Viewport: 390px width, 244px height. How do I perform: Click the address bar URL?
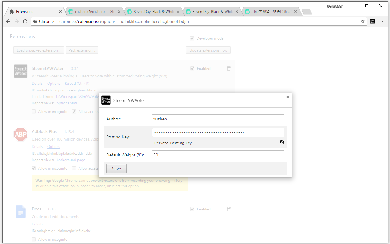pos(124,21)
